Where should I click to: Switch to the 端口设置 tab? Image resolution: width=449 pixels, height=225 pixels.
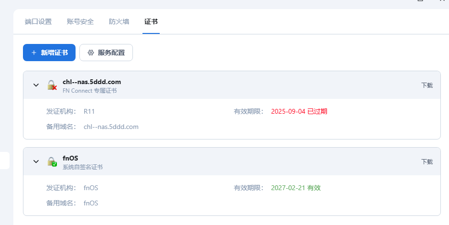[x=38, y=21]
